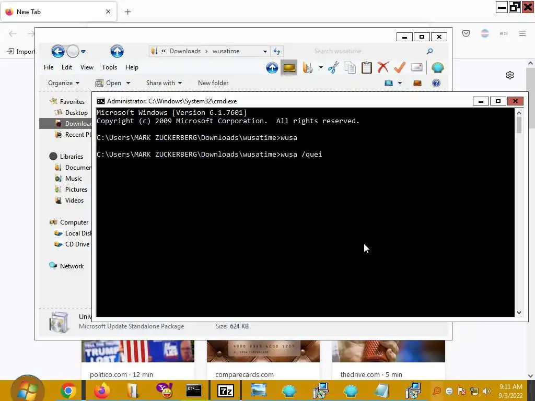
Task: Toggle the preview pane button
Action: coord(417,83)
